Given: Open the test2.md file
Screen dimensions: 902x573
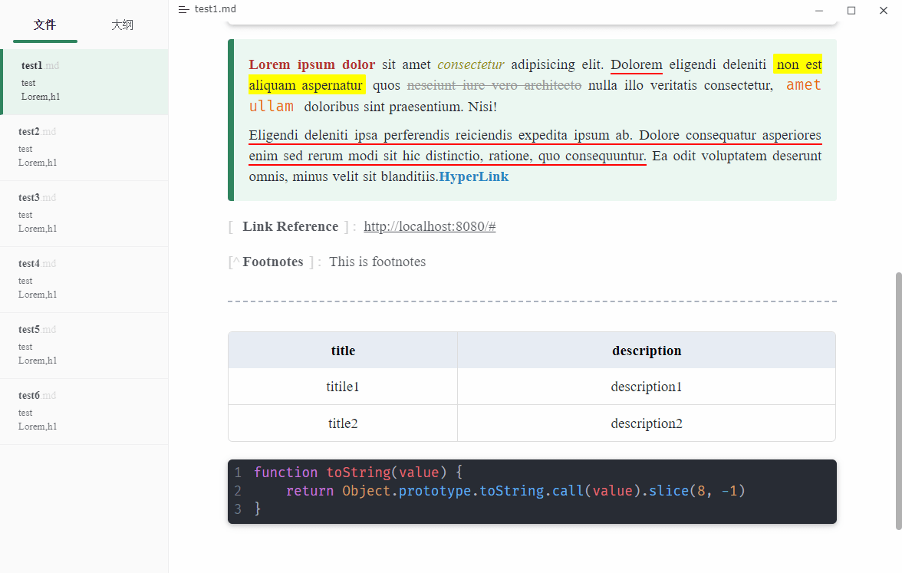Looking at the screenshot, I should pyautogui.click(x=84, y=148).
